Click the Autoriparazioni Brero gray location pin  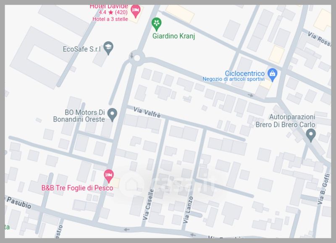click(x=311, y=135)
